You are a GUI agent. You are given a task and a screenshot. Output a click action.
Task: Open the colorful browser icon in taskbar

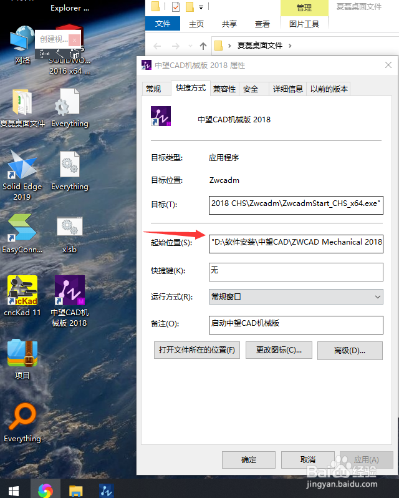[46, 491]
